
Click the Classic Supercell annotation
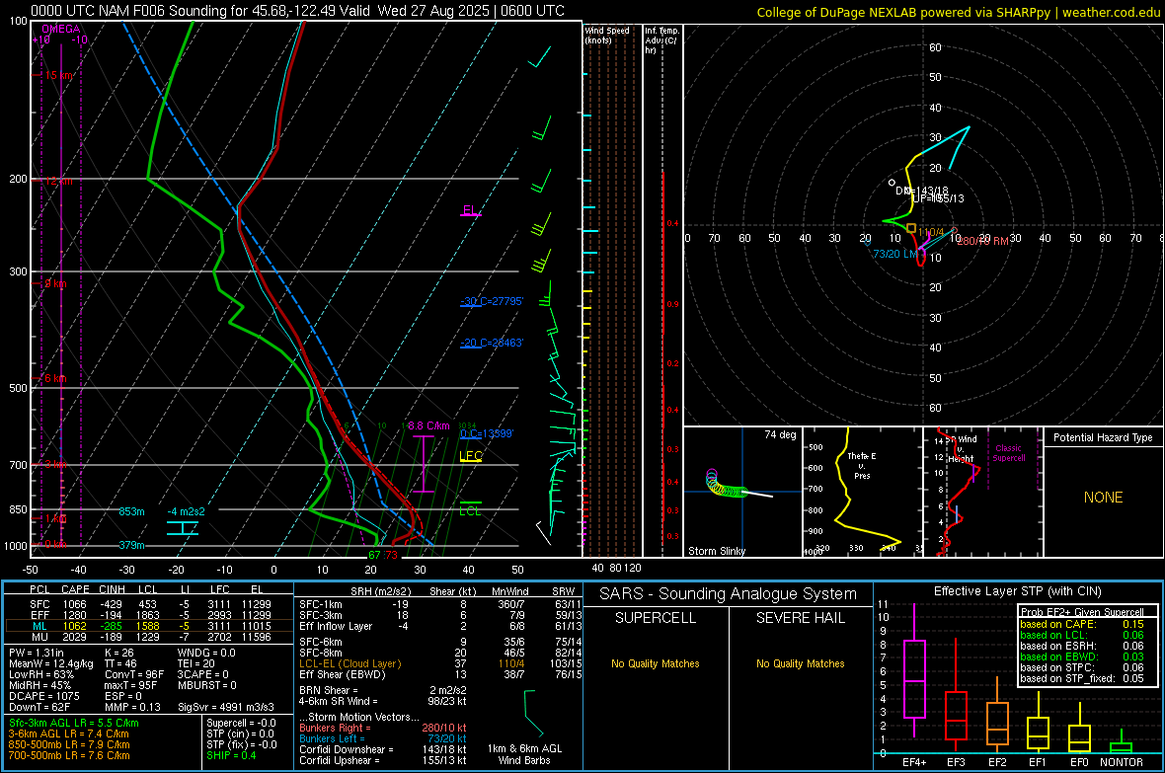pyautogui.click(x=1008, y=453)
